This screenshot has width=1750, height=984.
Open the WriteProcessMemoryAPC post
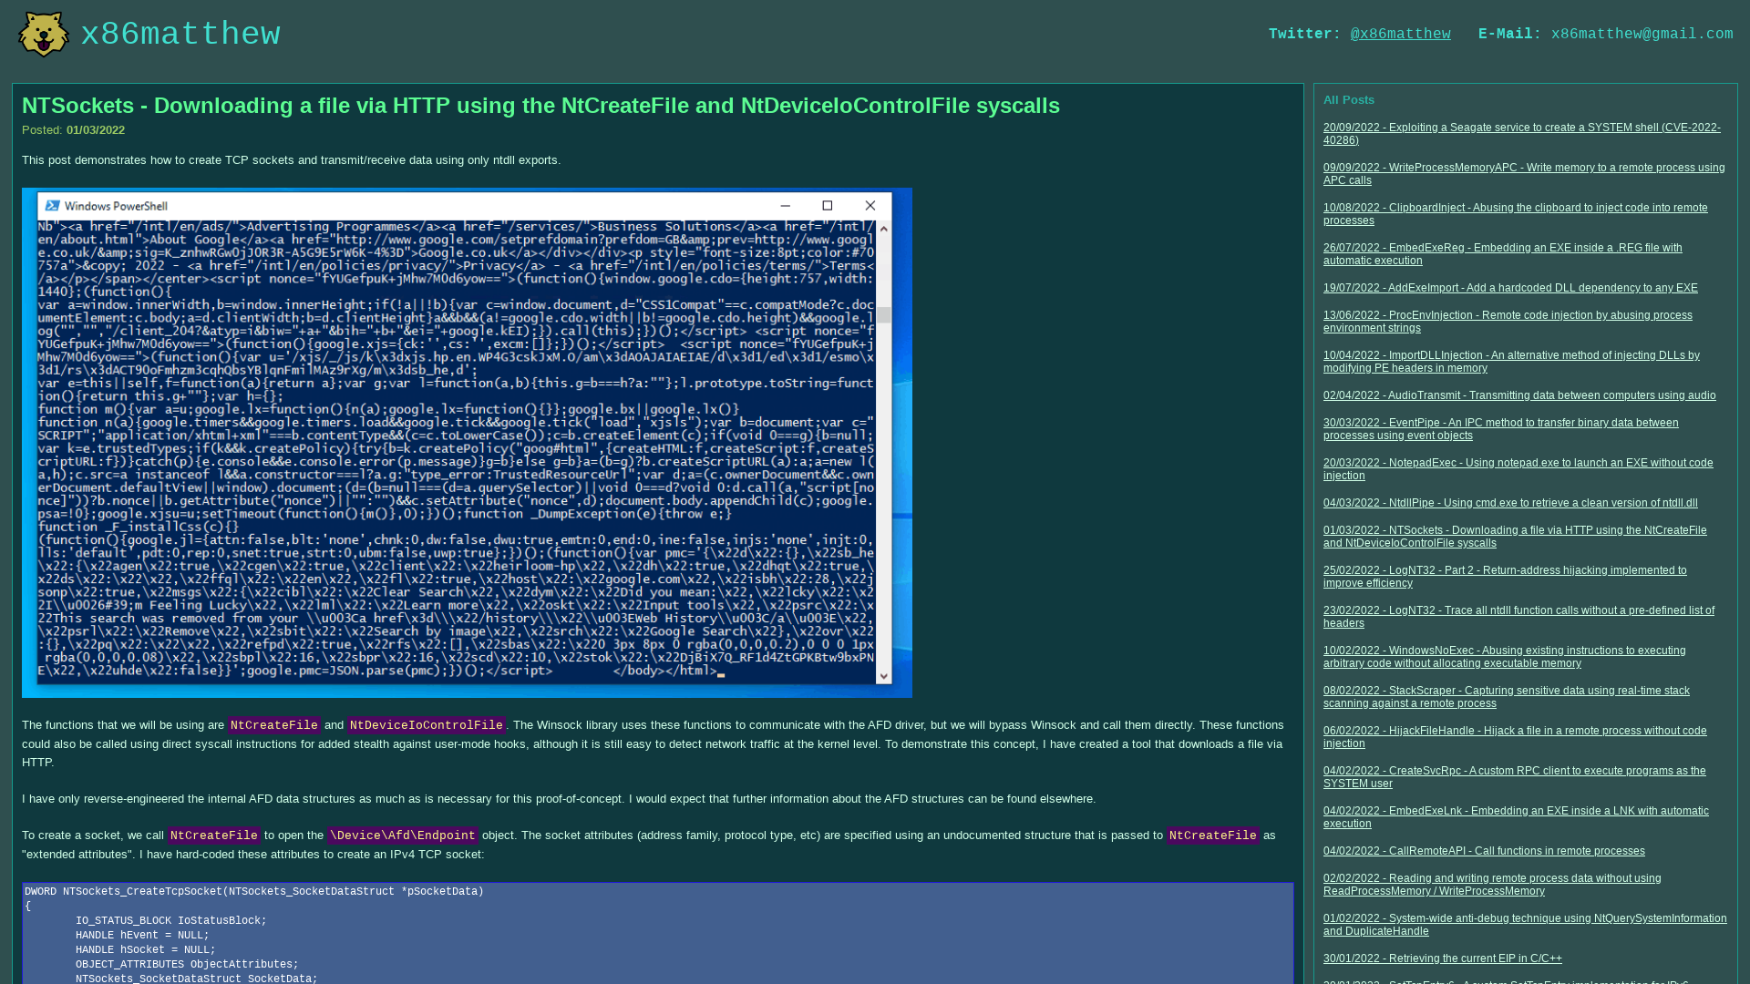tap(1524, 174)
